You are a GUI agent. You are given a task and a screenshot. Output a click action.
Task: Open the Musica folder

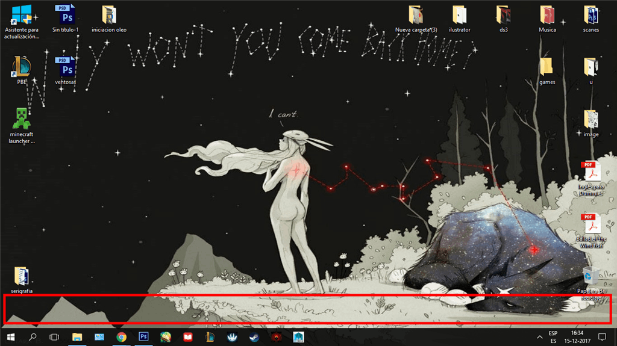(547, 19)
